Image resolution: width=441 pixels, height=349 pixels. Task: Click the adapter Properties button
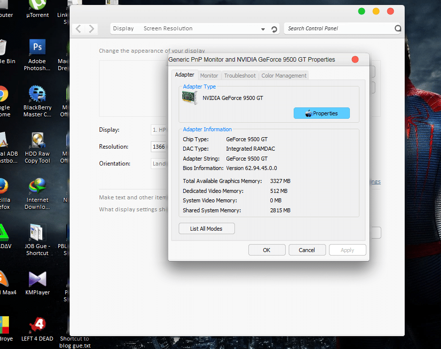tap(322, 113)
